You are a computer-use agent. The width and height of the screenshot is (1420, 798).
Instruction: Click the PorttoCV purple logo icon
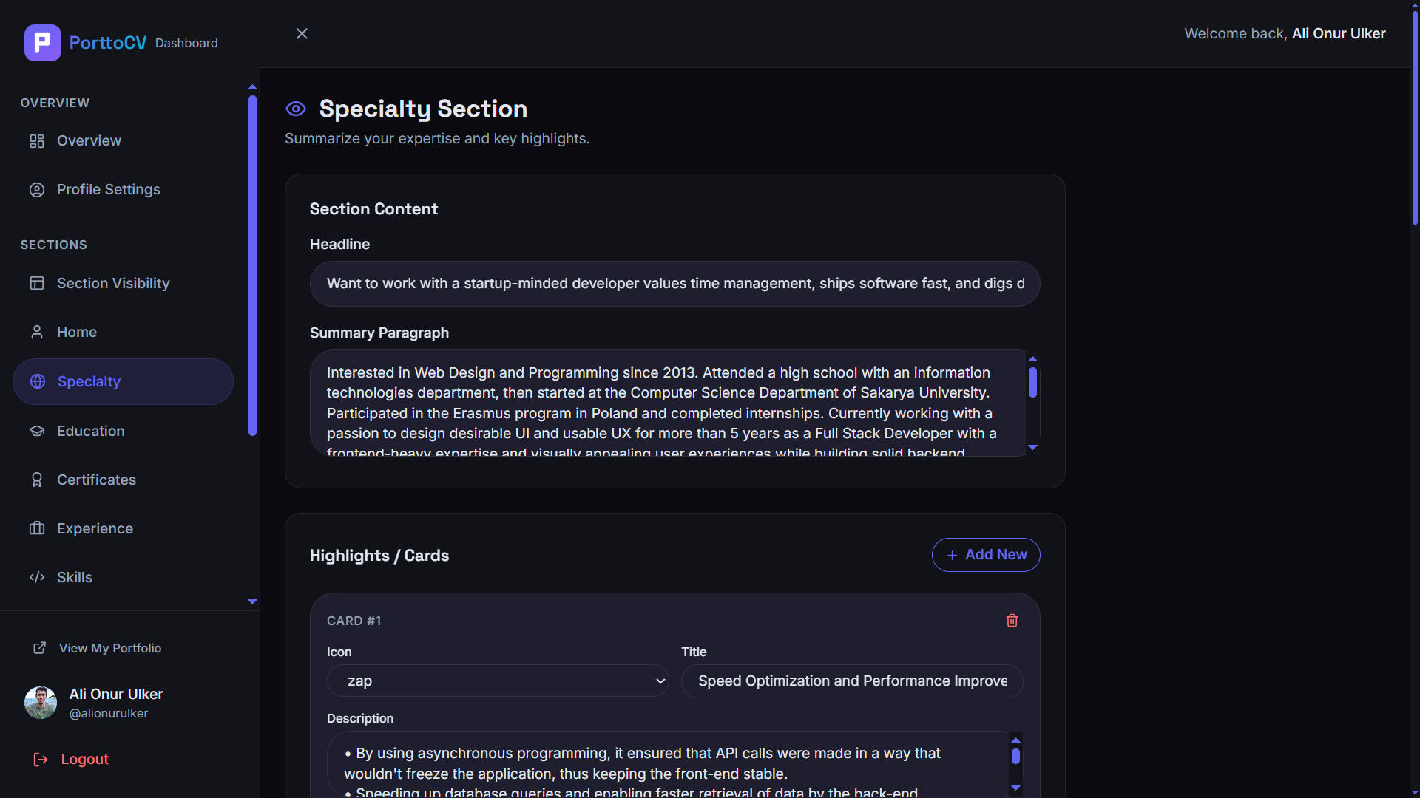42,42
